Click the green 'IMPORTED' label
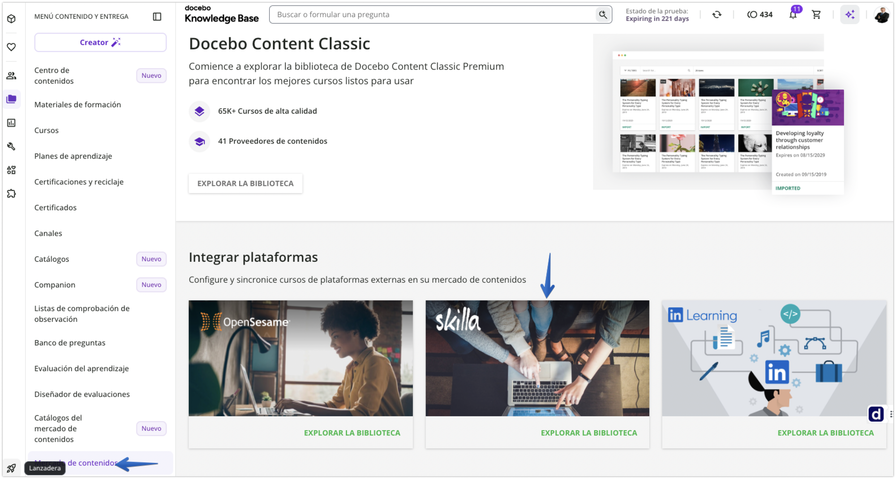Screen dimensions: 896x479 (x=788, y=189)
